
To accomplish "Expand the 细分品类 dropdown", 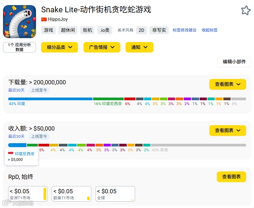I will pyautogui.click(x=59, y=47).
